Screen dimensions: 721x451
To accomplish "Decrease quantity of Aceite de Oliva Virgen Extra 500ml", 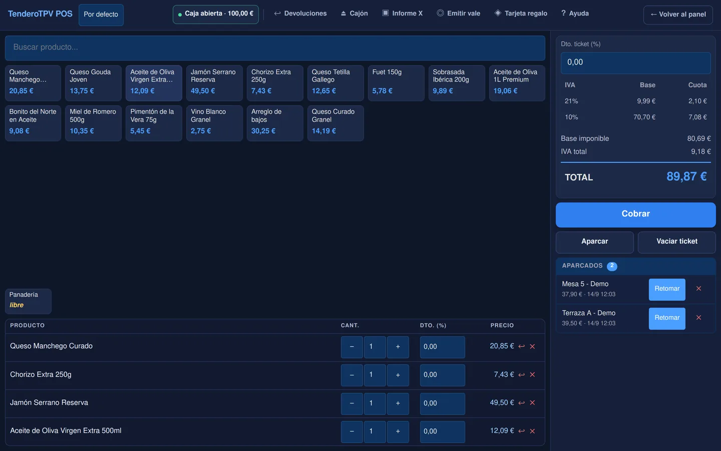I will point(352,431).
